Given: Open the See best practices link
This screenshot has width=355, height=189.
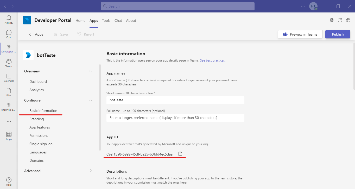Looking at the screenshot, I should click(212, 60).
